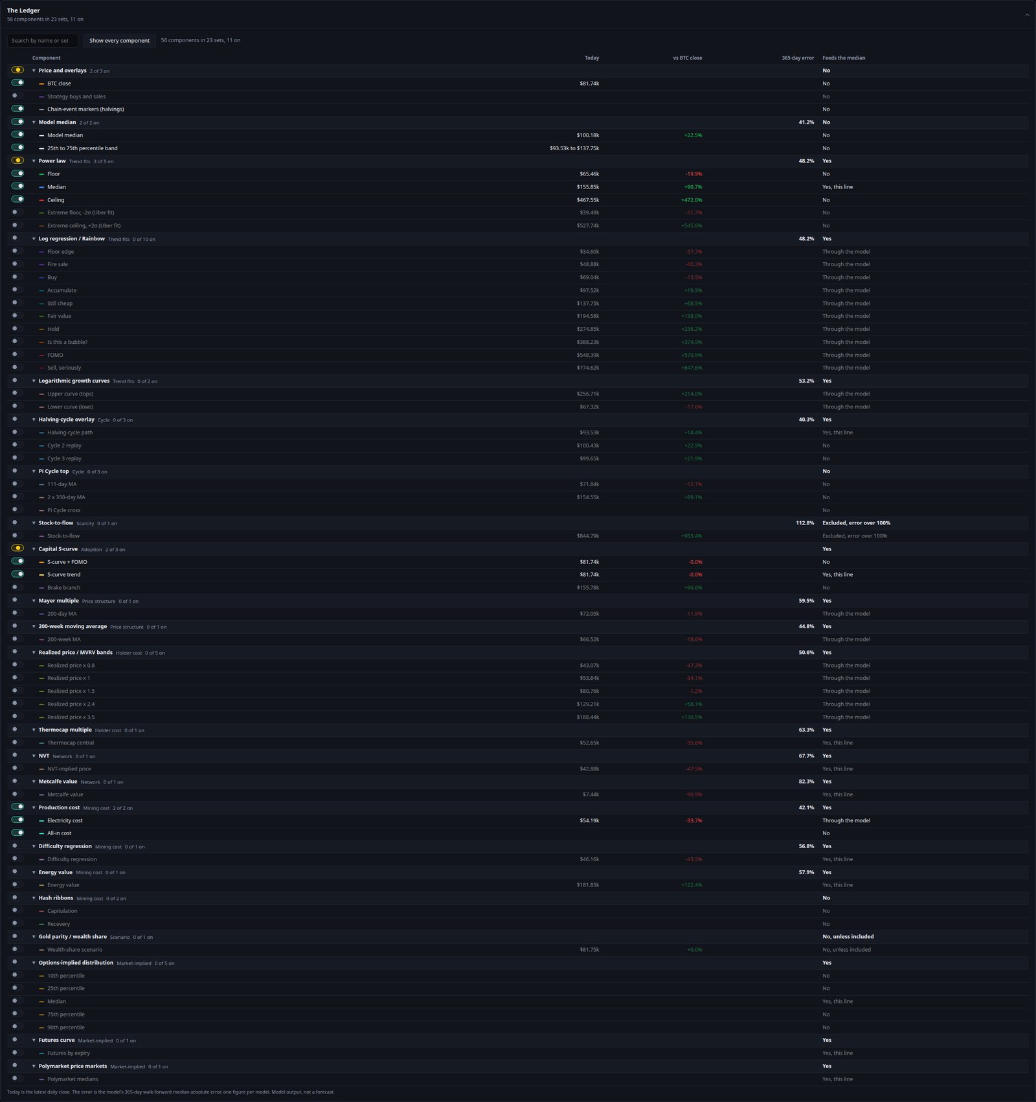Toggle the Price and overlays set switch
This screenshot has width=1036, height=1102.
coord(17,70)
